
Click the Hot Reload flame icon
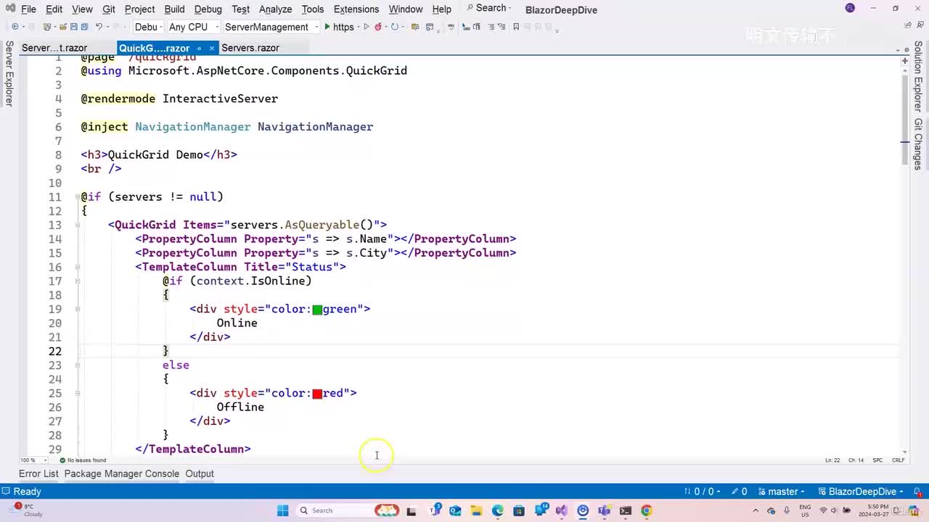tap(378, 27)
